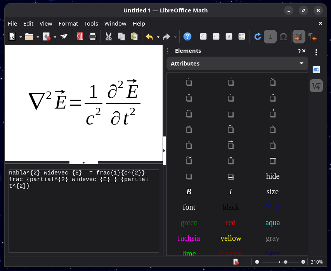Open LibreOffice Help via question mark icon
Viewport: 331px width, 271px height.
click(x=187, y=37)
